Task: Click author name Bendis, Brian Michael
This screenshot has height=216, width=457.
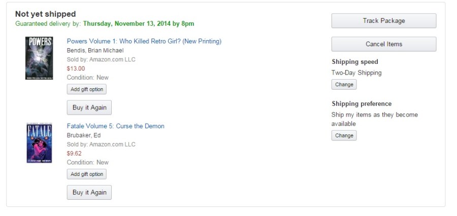Action: [95, 50]
